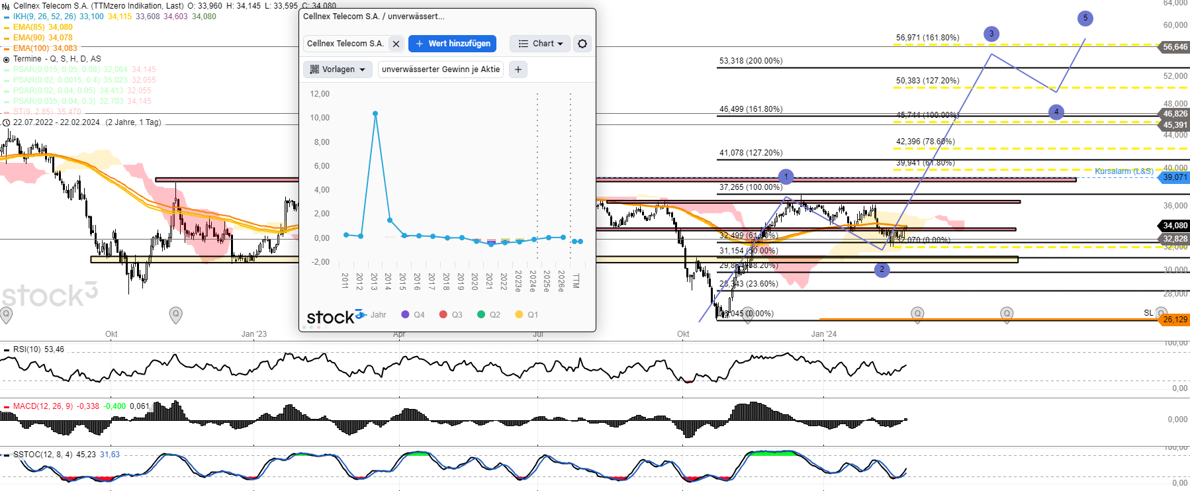Click the Elliott wave marker 1
The height and width of the screenshot is (491, 1190).
(786, 177)
